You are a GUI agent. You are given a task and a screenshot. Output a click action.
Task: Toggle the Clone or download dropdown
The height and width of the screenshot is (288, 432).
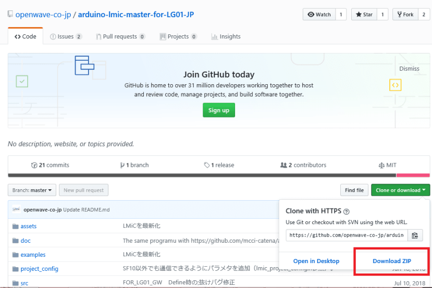(x=401, y=190)
